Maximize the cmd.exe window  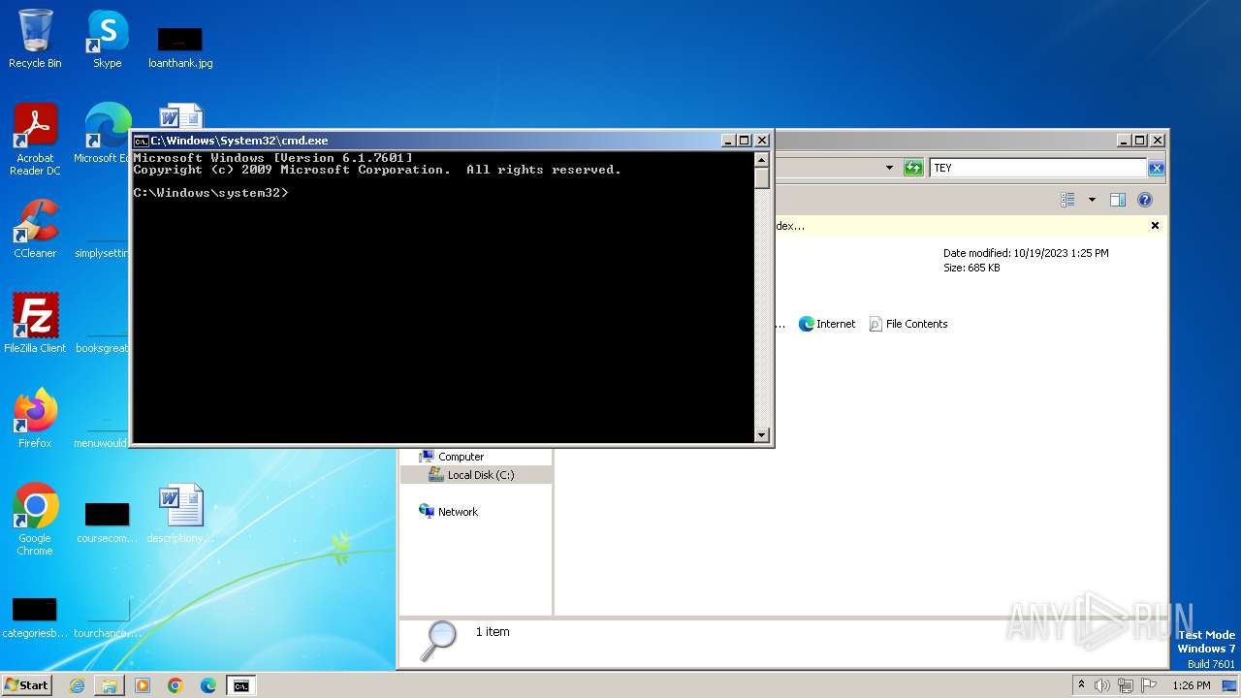coord(745,141)
